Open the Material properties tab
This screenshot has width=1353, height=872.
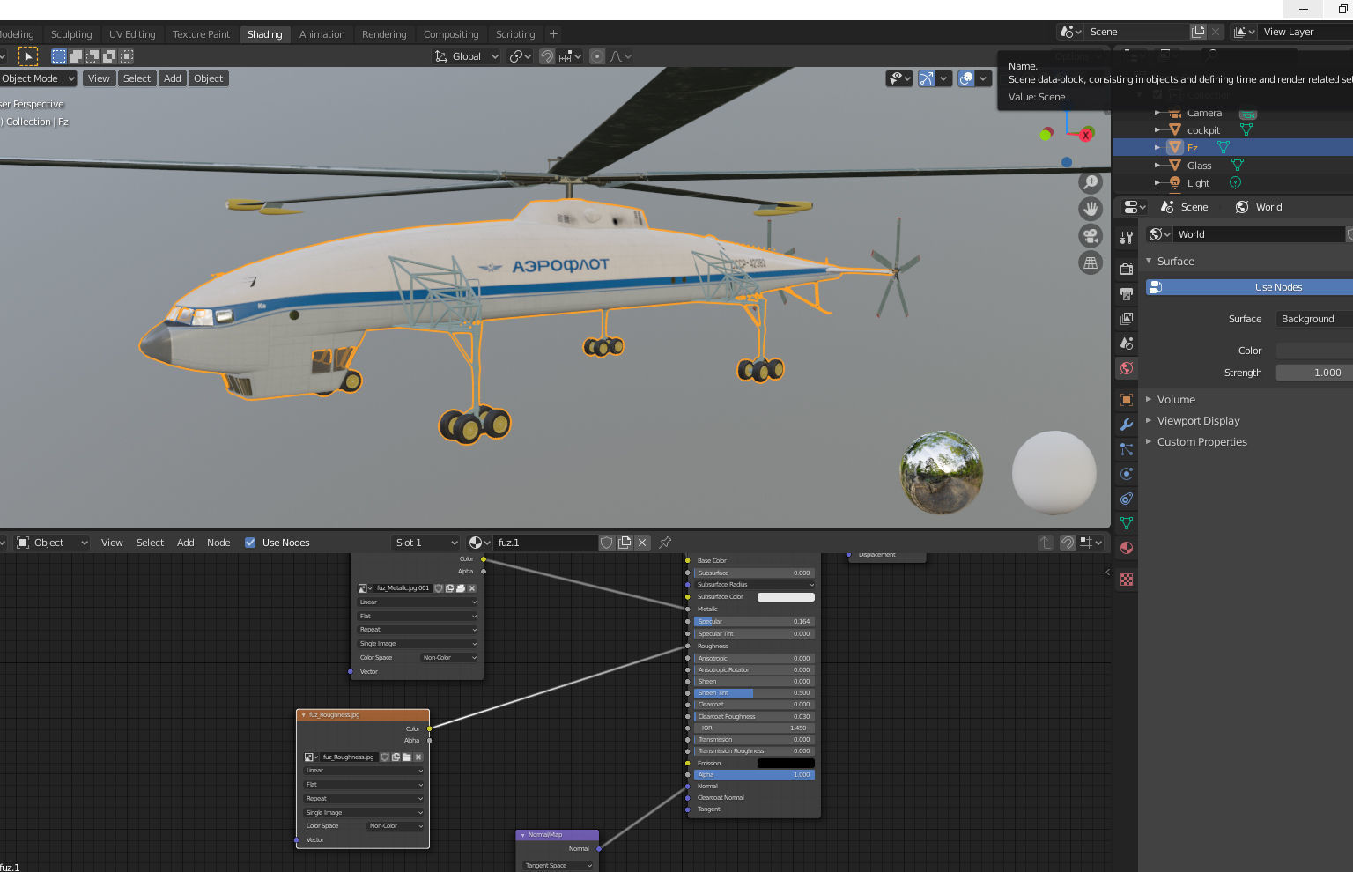pos(1126,548)
